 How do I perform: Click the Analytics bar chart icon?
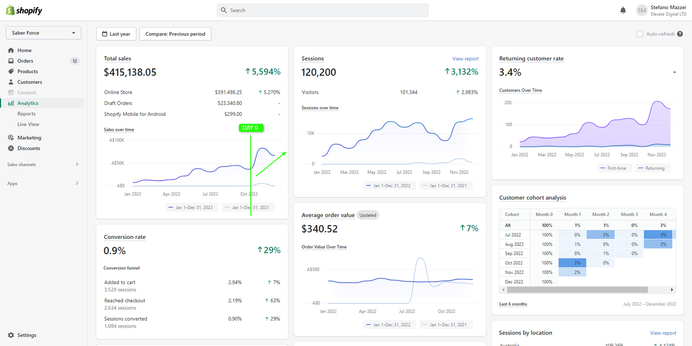[x=11, y=103]
